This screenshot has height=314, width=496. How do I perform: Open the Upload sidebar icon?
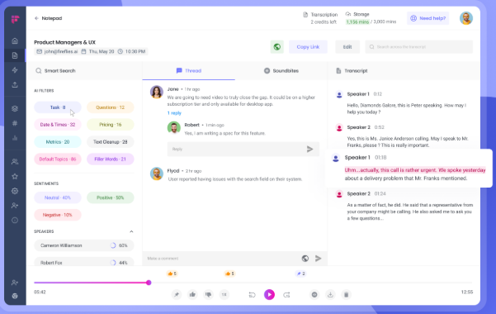pyautogui.click(x=15, y=84)
